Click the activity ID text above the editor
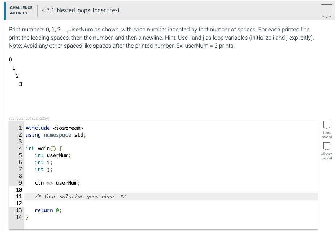This screenshot has width=335, height=232. click(29, 118)
